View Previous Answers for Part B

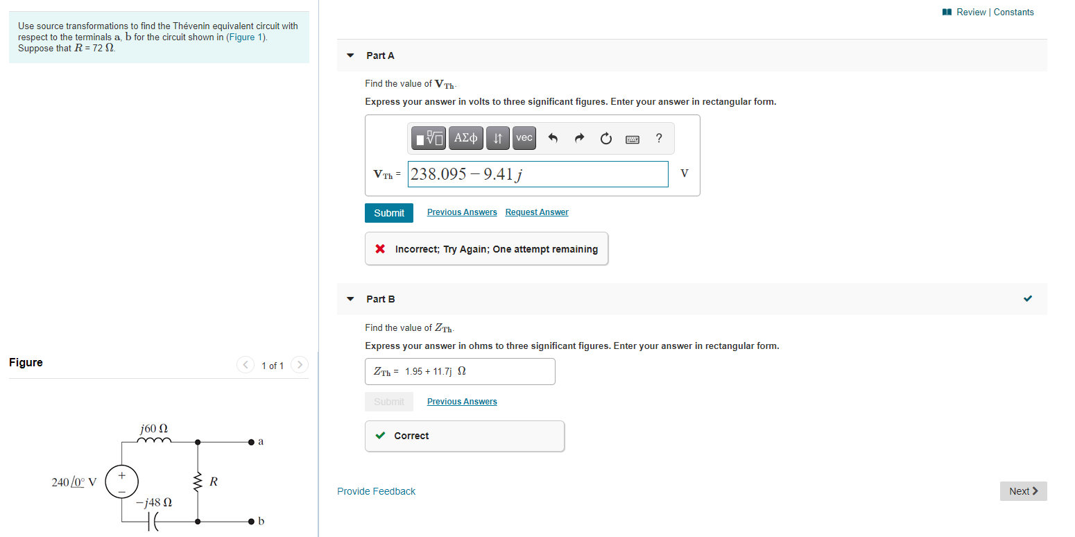pos(461,401)
